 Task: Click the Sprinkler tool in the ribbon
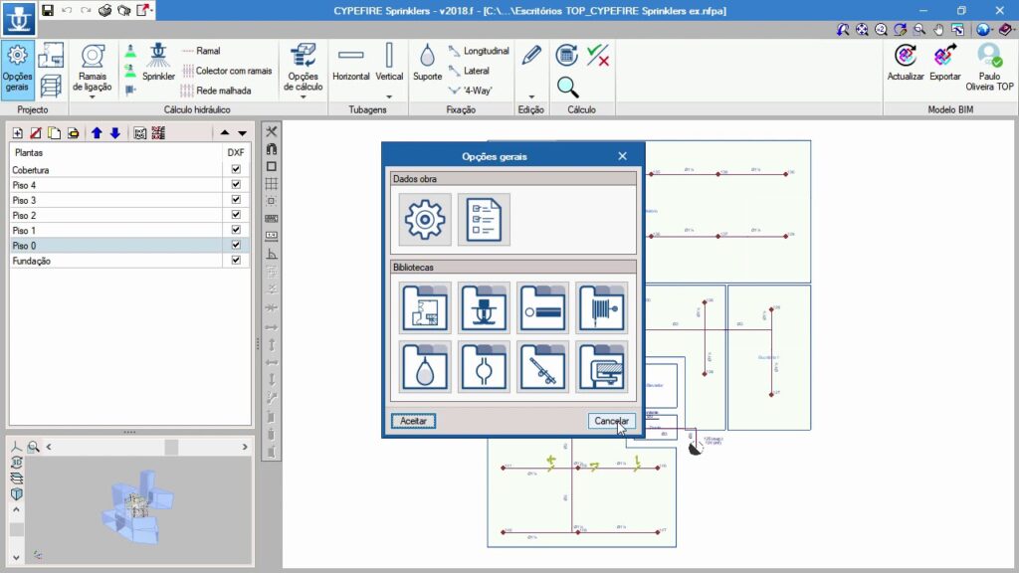click(x=158, y=62)
